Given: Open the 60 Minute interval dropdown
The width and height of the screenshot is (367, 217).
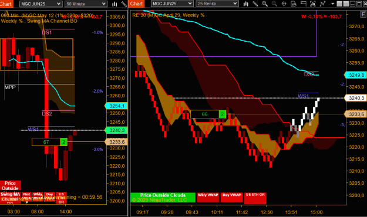Looking at the screenshot, I should tap(86, 4).
